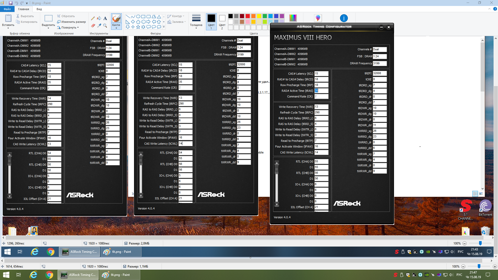Image resolution: width=498 pixels, height=280 pixels.
Task: Choose the Text tool
Action: click(105, 18)
